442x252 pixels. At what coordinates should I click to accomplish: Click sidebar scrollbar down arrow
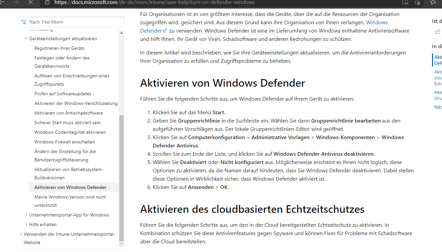(x=121, y=244)
